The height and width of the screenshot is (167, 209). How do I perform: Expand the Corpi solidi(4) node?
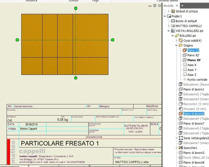click(177, 40)
